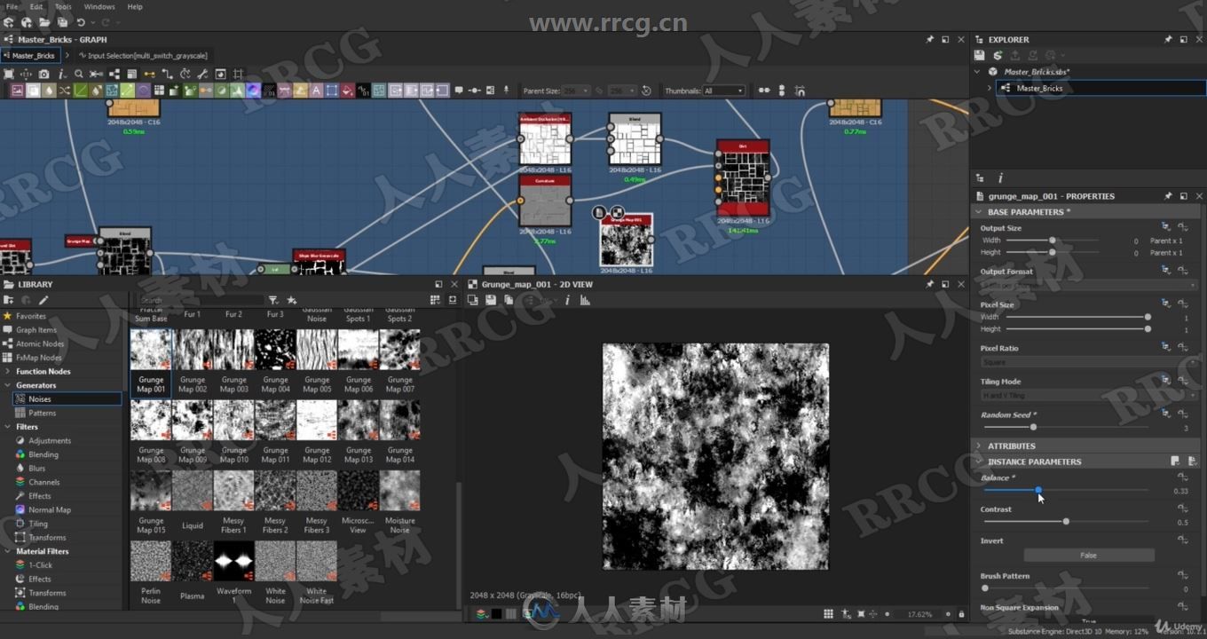Click the timing clock icon beside Parent Size

[x=646, y=91]
